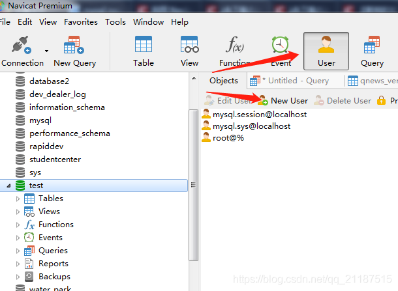
Task: Open the Favorites menu
Action: coord(81,22)
